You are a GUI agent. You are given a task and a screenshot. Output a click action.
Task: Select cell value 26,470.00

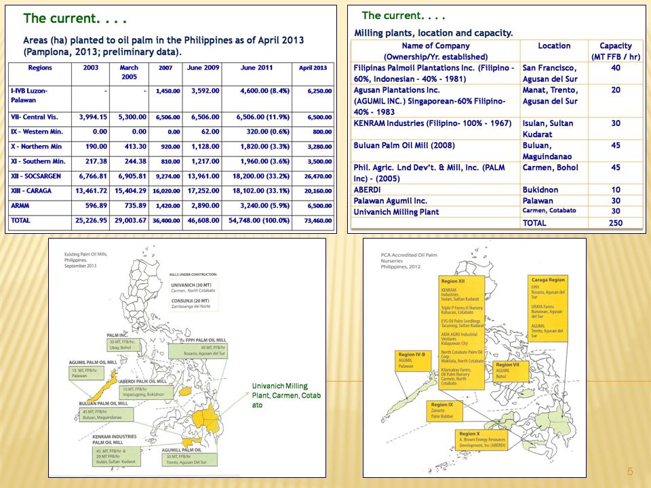(x=318, y=176)
